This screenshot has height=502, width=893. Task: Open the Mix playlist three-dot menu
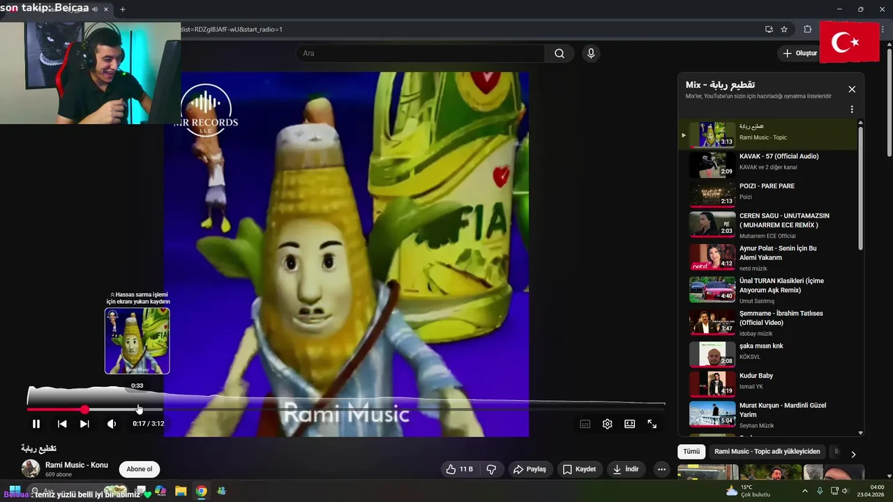852,109
